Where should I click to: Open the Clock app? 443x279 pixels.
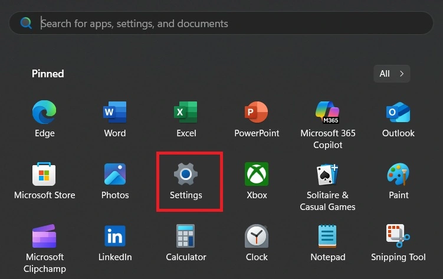(257, 237)
